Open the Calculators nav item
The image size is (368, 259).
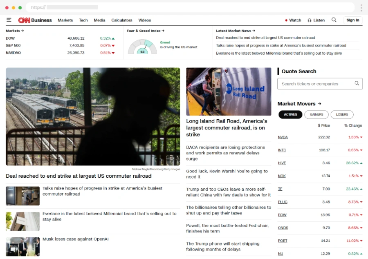click(122, 20)
